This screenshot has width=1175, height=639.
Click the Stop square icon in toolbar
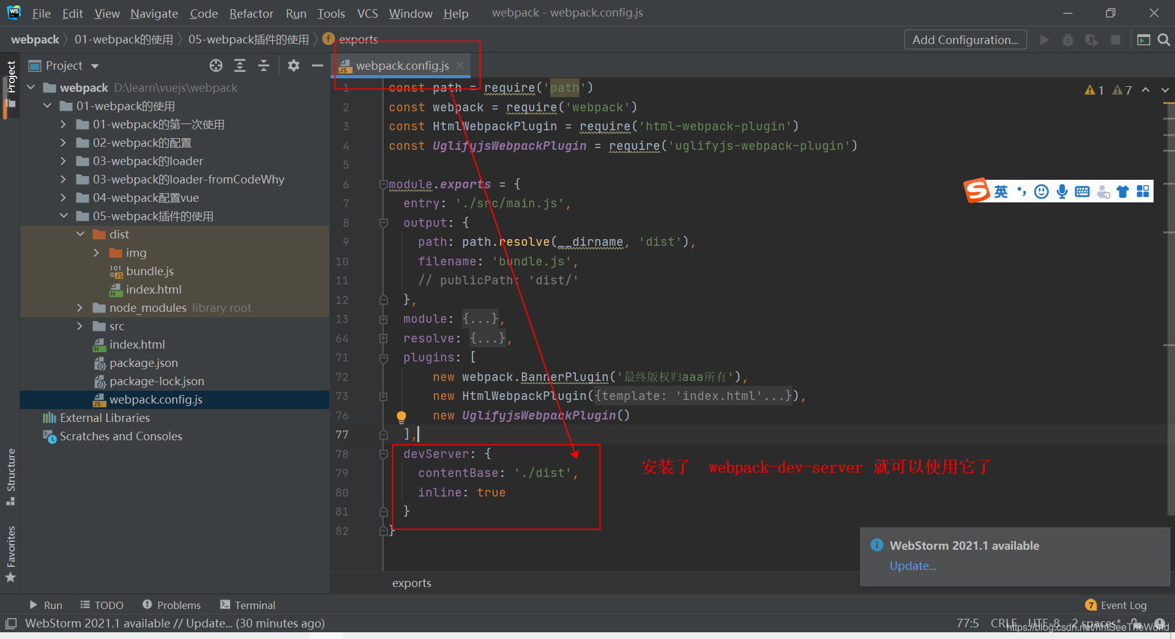(1116, 40)
